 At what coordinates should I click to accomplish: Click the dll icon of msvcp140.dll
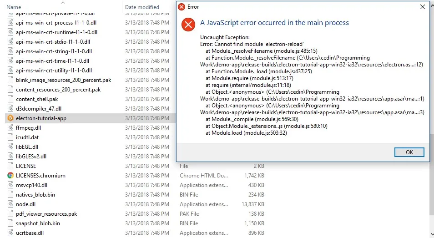(x=10, y=185)
